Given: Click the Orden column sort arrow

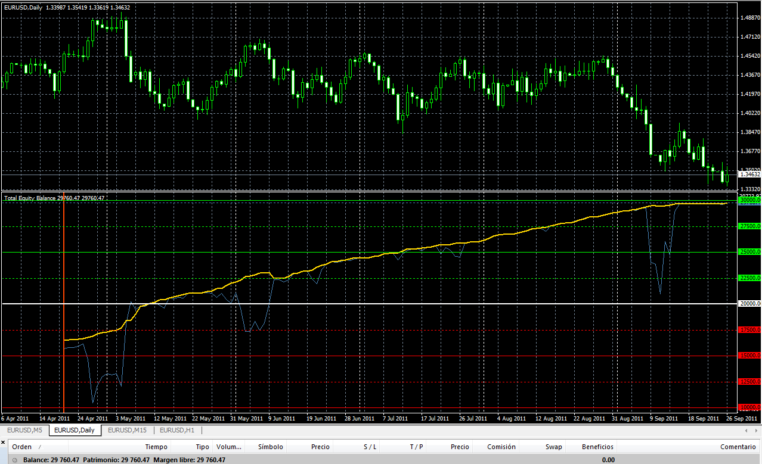Looking at the screenshot, I should [40, 447].
